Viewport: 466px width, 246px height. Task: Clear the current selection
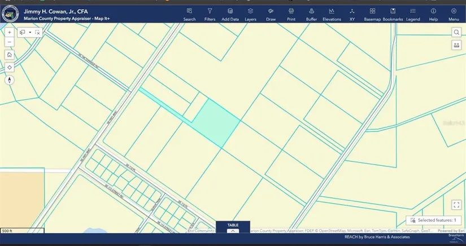coord(37,33)
